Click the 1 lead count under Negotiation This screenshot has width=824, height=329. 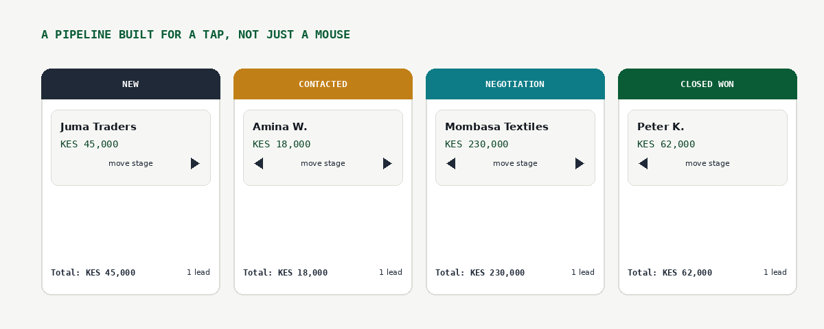(583, 272)
